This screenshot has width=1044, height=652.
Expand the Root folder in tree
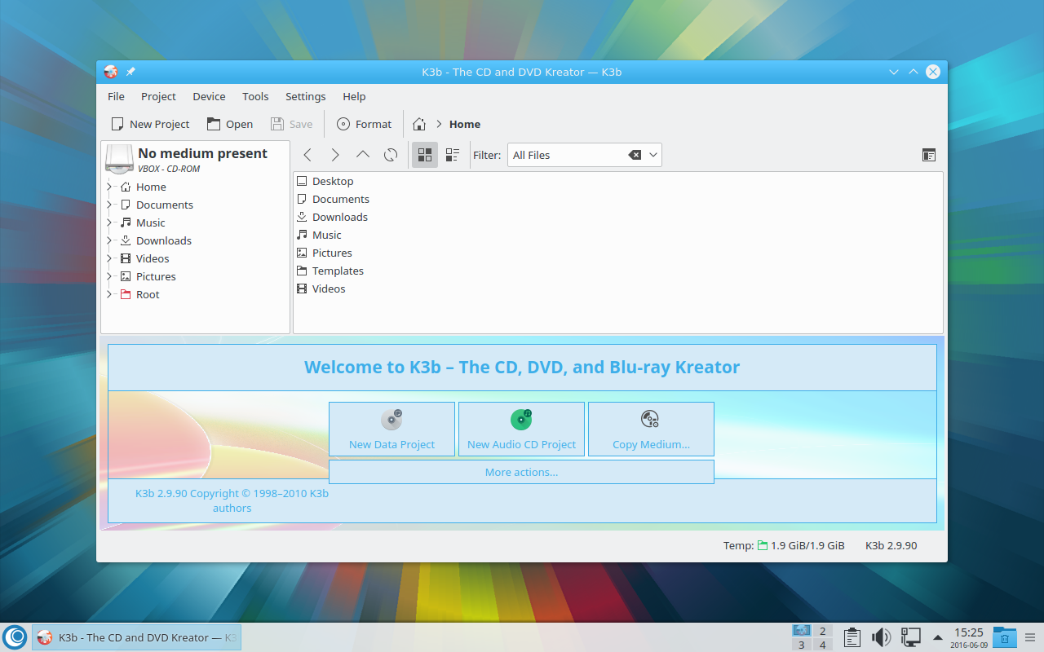(x=109, y=294)
